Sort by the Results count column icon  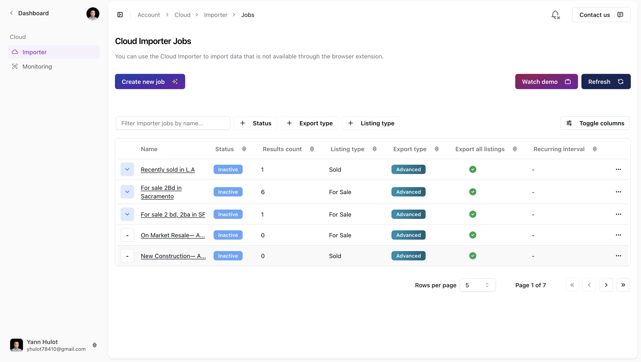click(312, 149)
